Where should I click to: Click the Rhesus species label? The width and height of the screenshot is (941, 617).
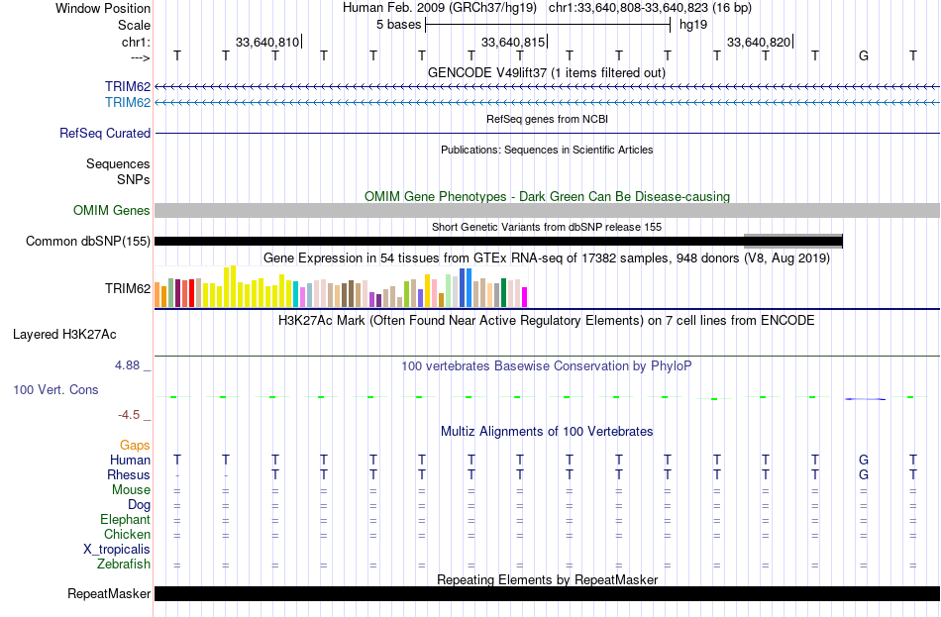pos(129,474)
